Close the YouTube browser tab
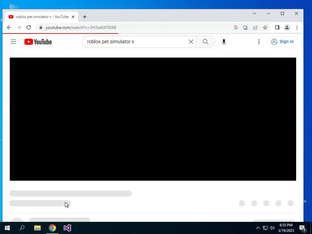Screen dimensions: 312x234 click(73, 17)
